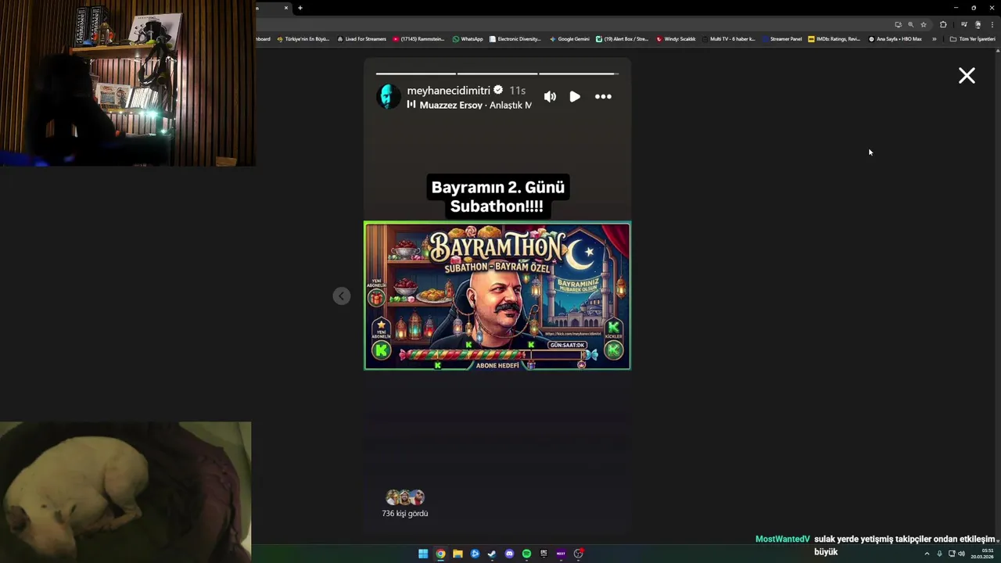The height and width of the screenshot is (563, 1001).
Task: Open Ana Sayfa • HBO Max bookmark
Action: pyautogui.click(x=895, y=38)
